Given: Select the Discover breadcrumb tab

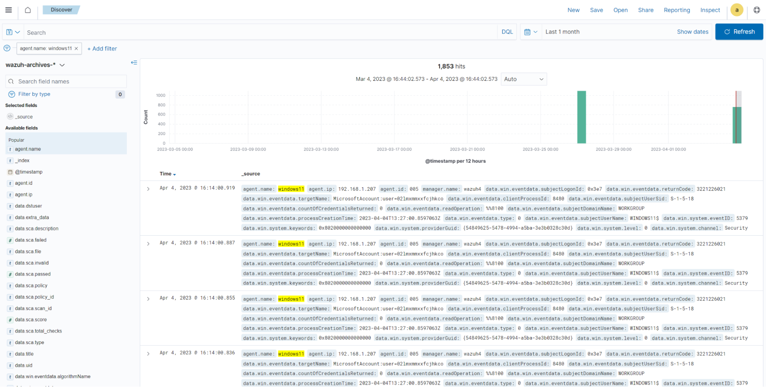Looking at the screenshot, I should click(61, 10).
